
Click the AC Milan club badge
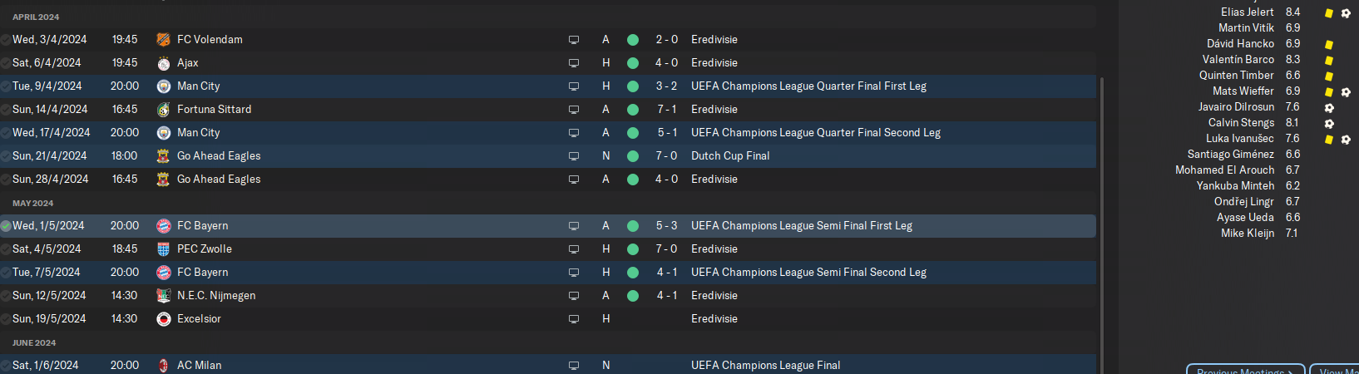coord(164,366)
